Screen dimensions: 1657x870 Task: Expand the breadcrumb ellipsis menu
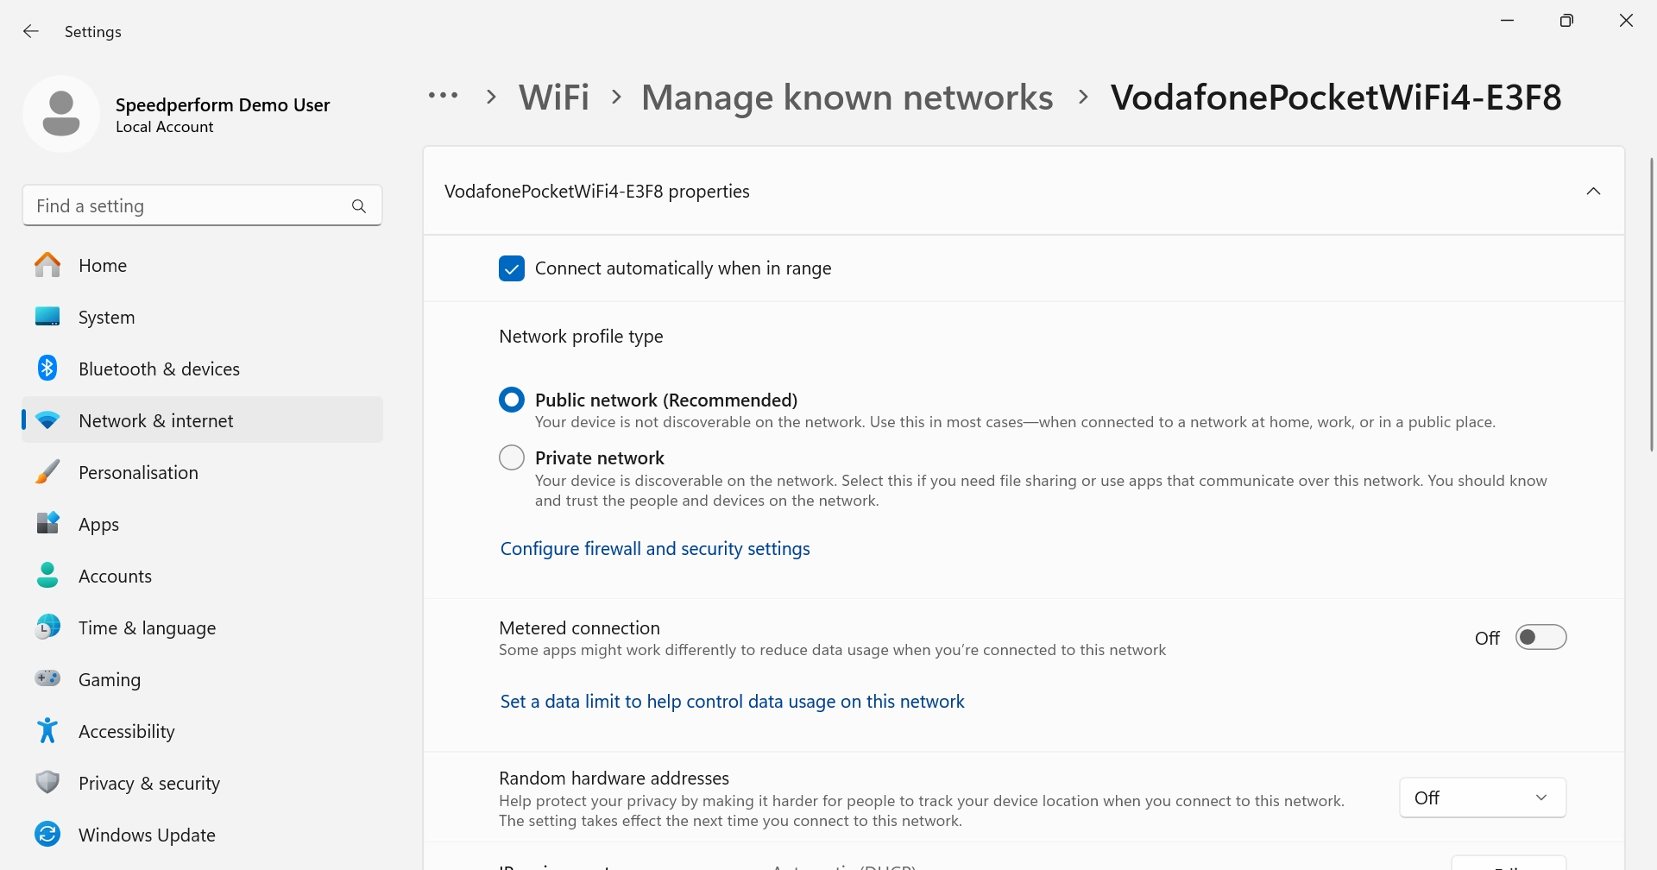pos(443,97)
